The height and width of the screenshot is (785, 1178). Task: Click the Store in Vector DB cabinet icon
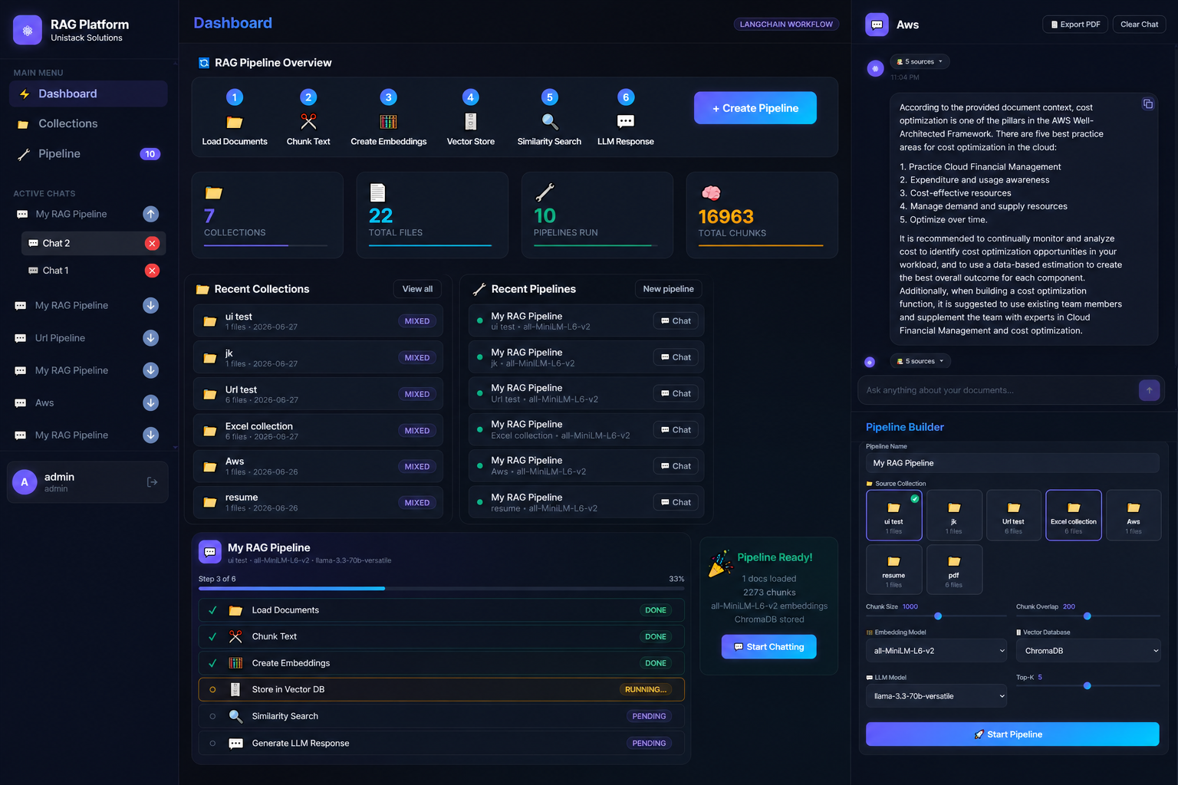pos(235,689)
